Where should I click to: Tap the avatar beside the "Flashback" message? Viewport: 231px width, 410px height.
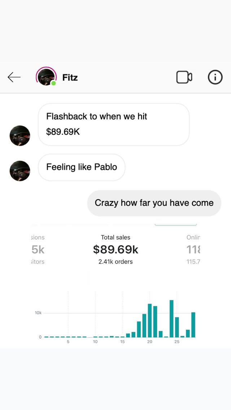[x=20, y=135]
